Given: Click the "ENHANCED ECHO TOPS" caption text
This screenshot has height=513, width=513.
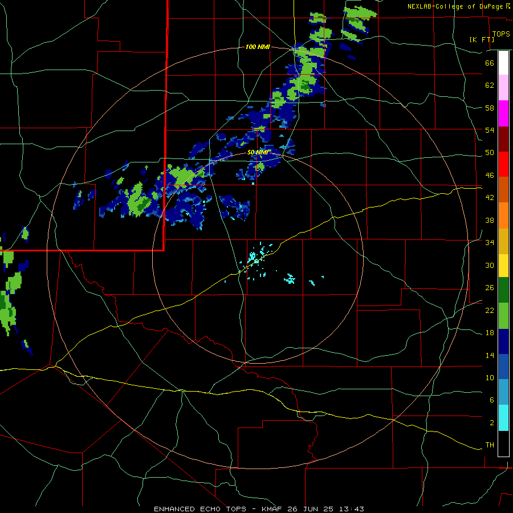Looking at the screenshot, I should pos(200,509).
